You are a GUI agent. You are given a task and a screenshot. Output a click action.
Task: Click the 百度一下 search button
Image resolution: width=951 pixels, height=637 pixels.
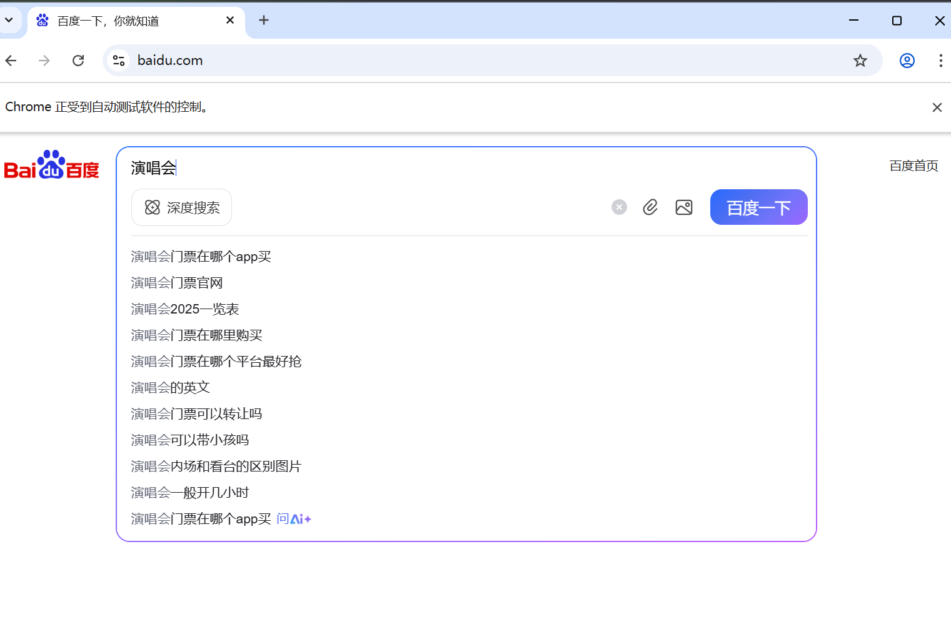pos(759,207)
